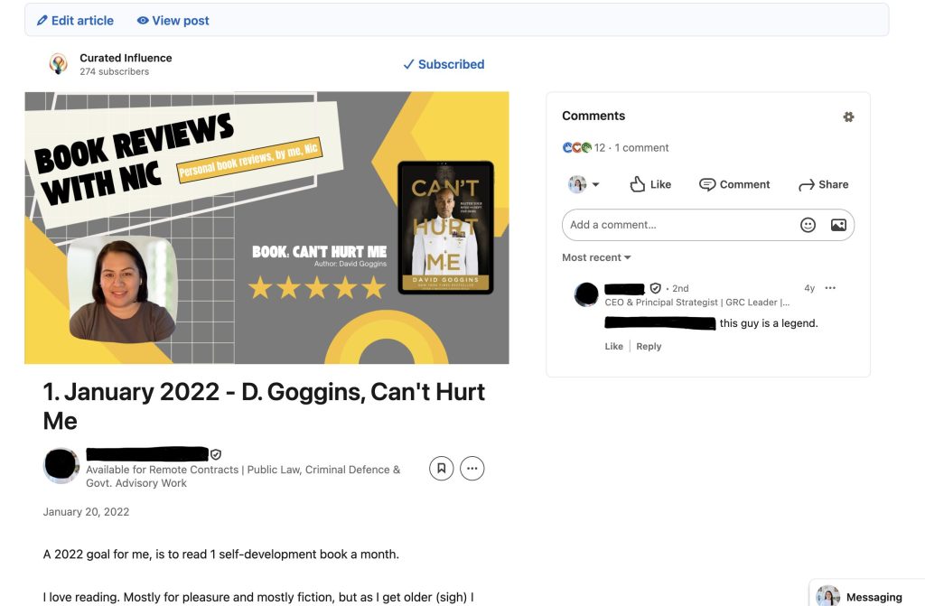The width and height of the screenshot is (925, 606).
Task: Click the 'January 20, 2022' date
Action: click(86, 511)
